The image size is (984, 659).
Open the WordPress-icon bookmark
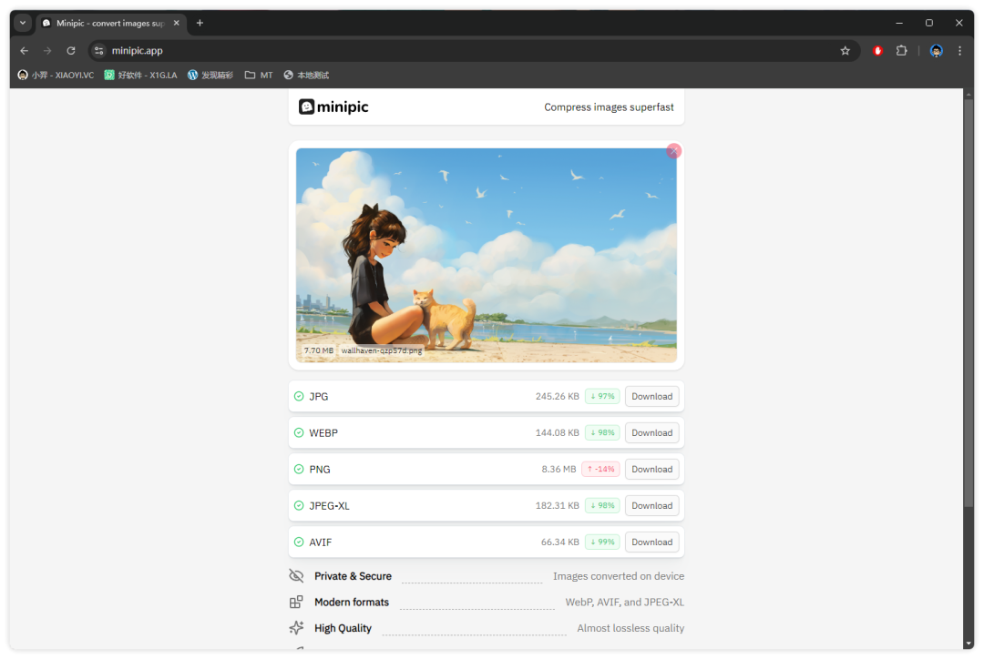(x=210, y=76)
